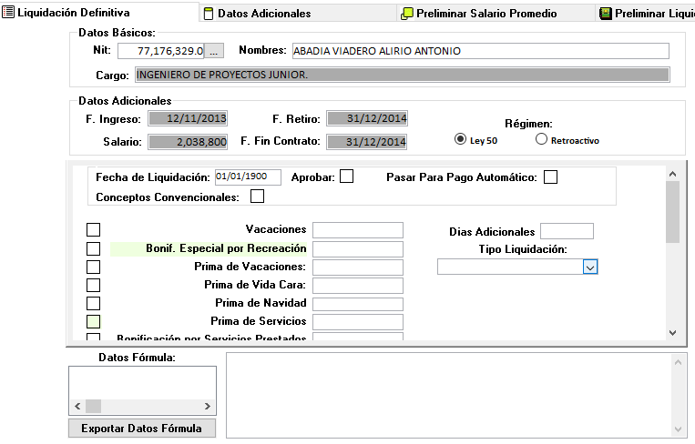Tick the Vacaciones row checkbox
Image resolution: width=695 pixels, height=444 pixels.
[x=93, y=229]
